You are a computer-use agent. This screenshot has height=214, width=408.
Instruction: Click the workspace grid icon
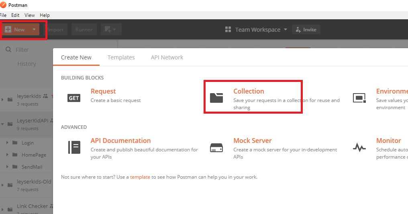(x=228, y=29)
